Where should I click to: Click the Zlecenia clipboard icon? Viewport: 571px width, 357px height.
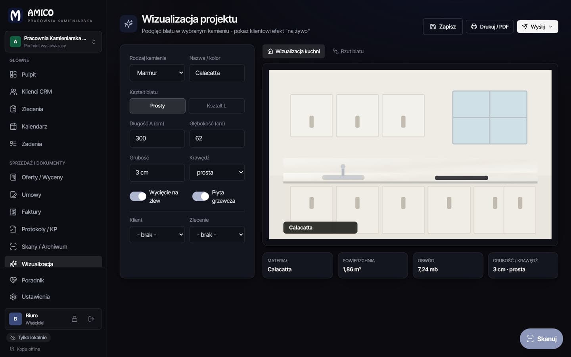click(13, 109)
